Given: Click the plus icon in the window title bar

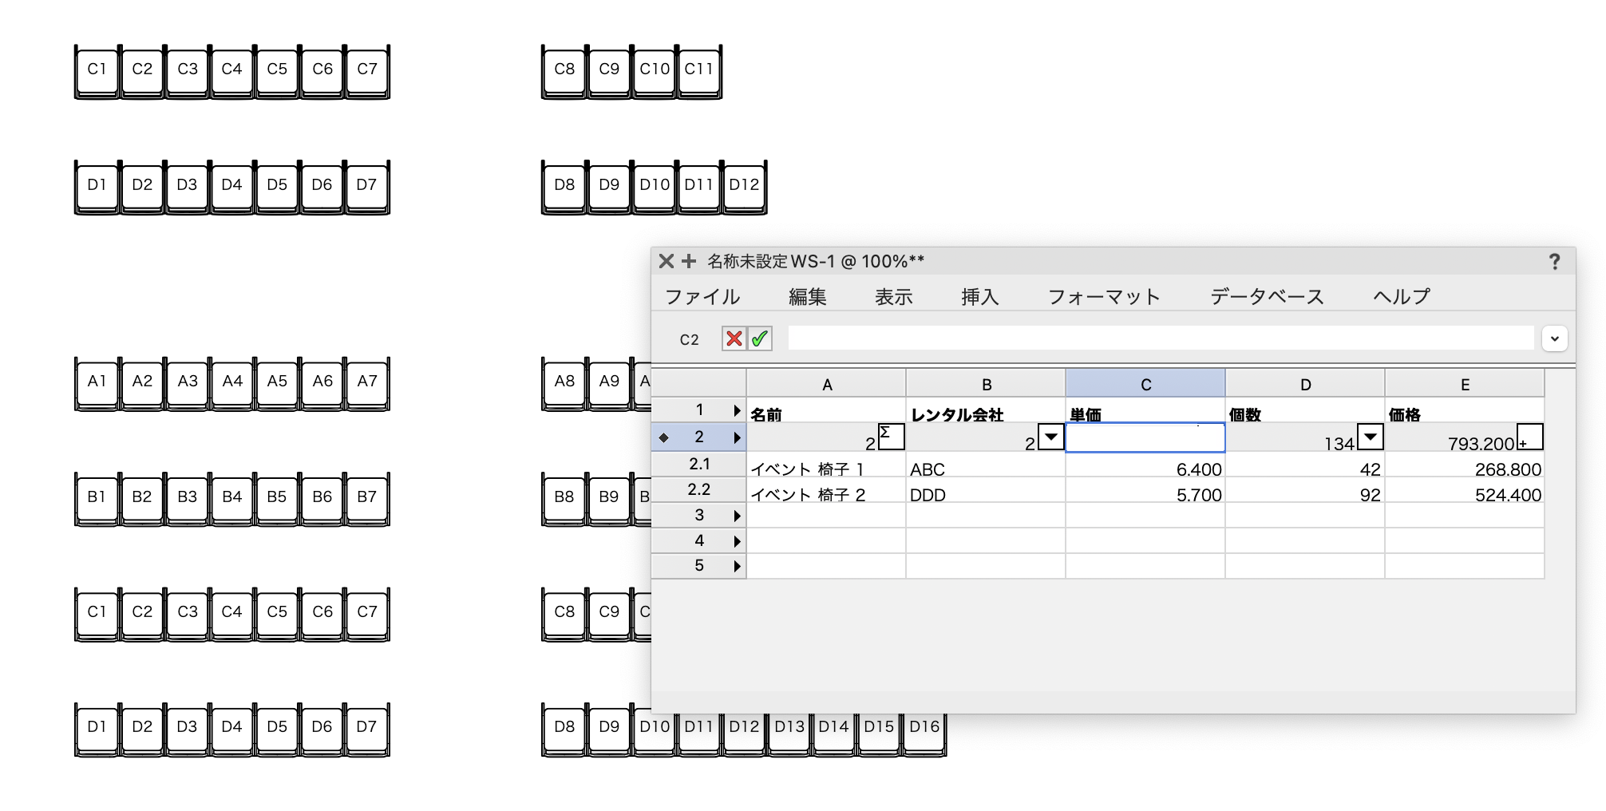Looking at the screenshot, I should click(689, 261).
